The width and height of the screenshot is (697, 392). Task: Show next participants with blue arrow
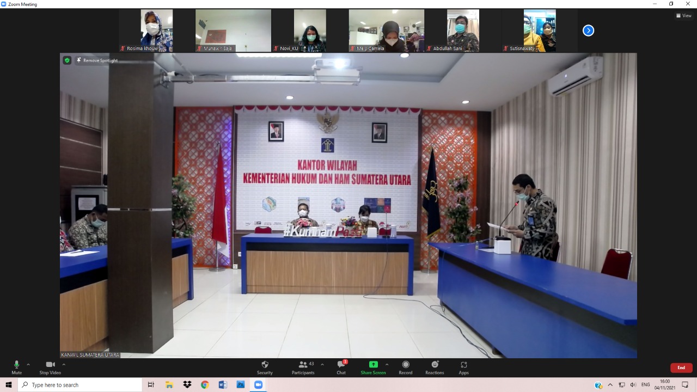588,30
